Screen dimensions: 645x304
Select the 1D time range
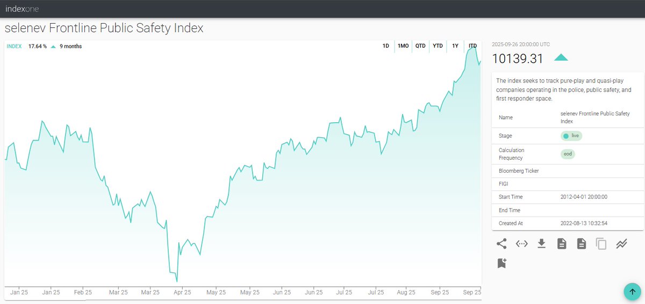click(x=386, y=46)
